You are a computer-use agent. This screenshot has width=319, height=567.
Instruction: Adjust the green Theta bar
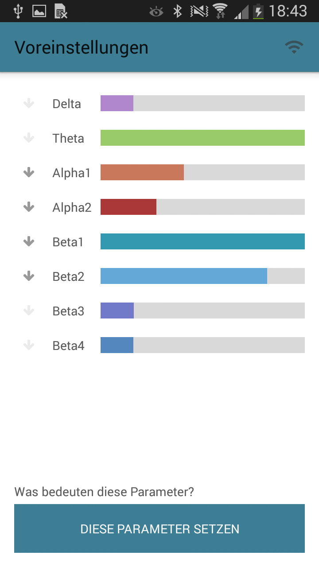click(x=202, y=138)
